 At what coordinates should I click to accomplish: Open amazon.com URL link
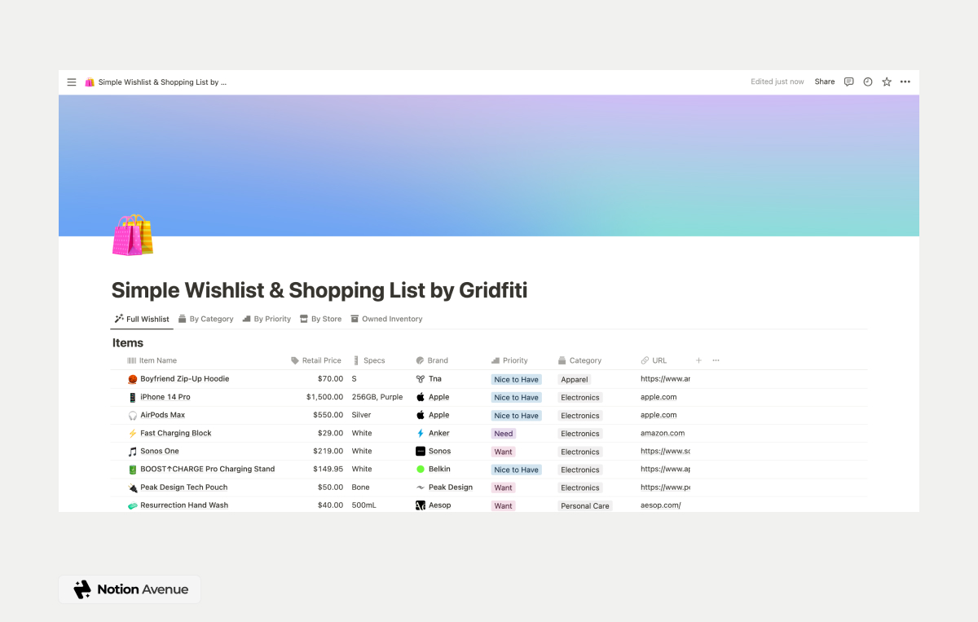663,433
